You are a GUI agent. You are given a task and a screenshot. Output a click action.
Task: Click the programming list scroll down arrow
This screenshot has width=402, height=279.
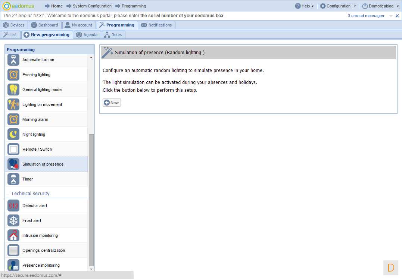click(x=91, y=269)
